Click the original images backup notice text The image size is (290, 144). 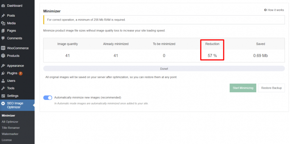click(x=111, y=77)
